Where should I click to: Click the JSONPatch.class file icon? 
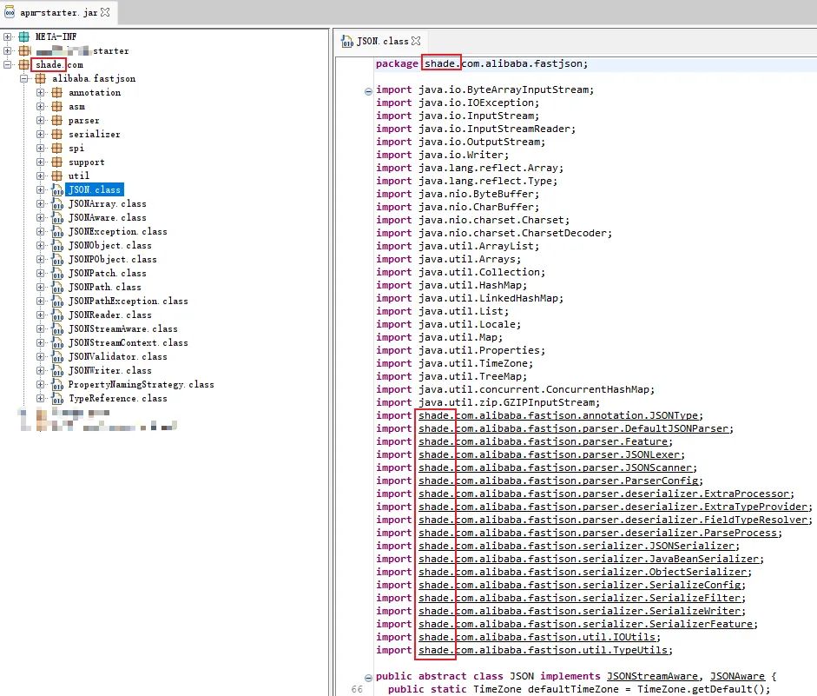(57, 273)
